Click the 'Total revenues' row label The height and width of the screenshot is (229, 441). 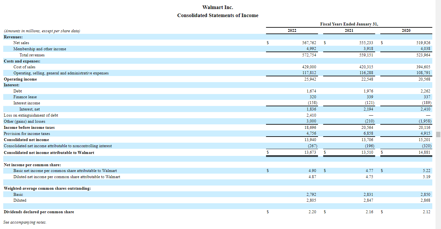[x=32, y=55]
